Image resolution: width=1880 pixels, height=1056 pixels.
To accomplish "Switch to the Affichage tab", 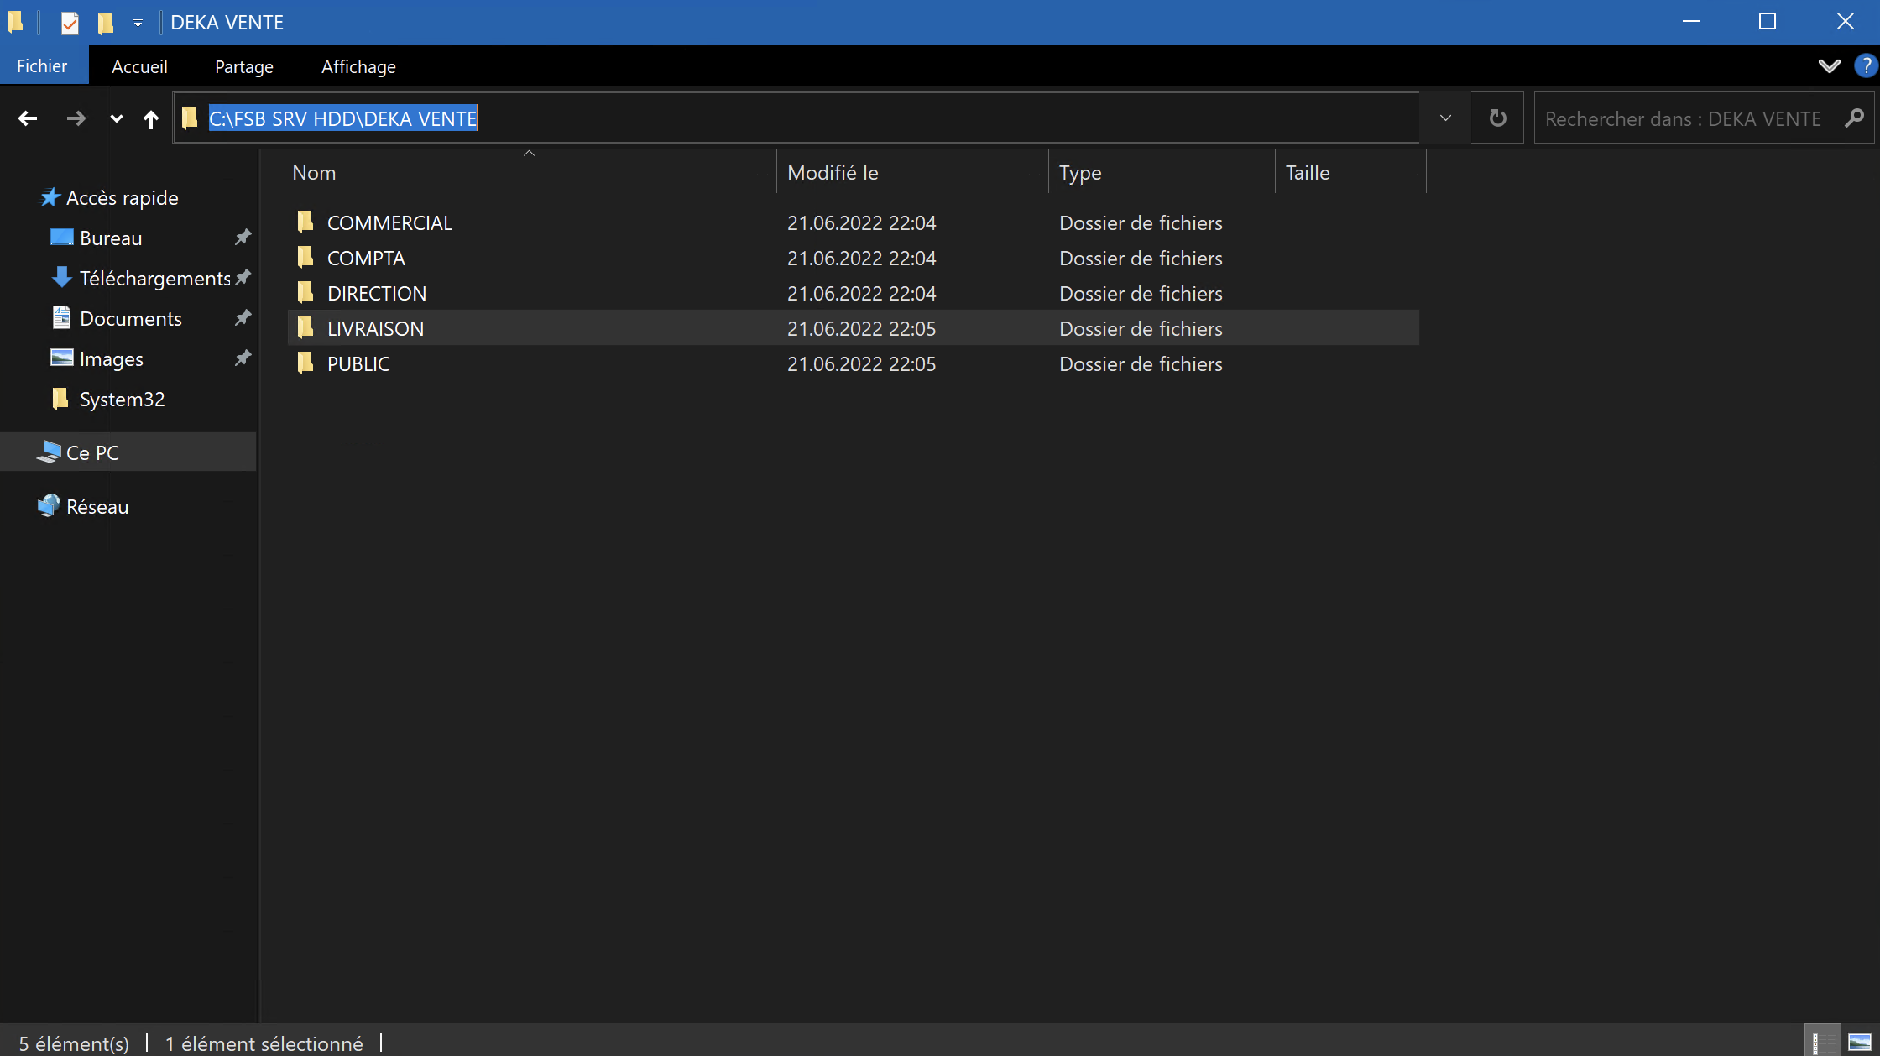I will 358,66.
